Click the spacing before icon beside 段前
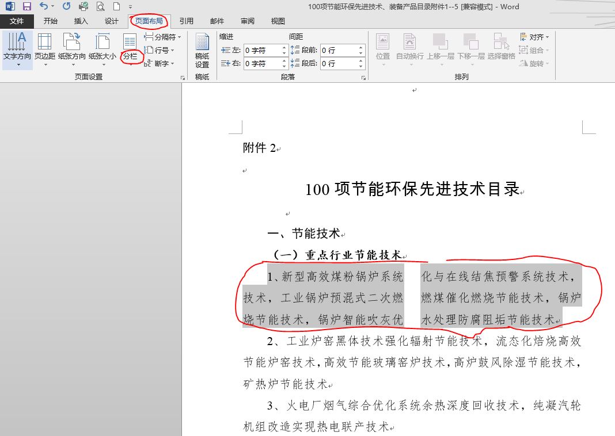 [x=295, y=50]
